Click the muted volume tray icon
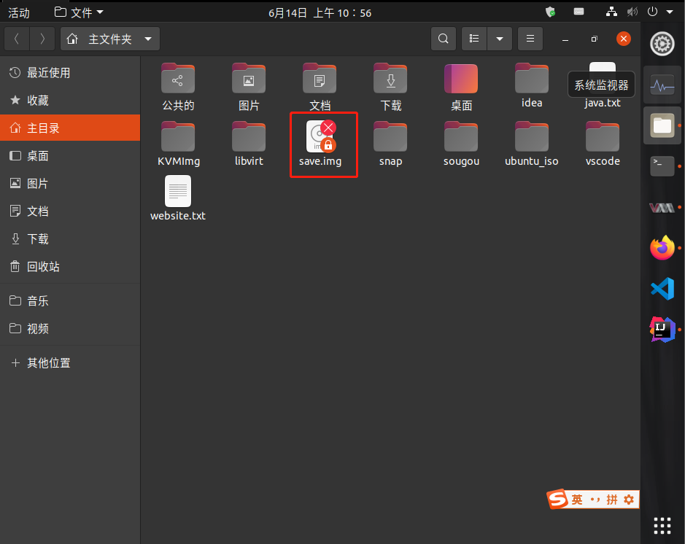Image resolution: width=685 pixels, height=544 pixels. (632, 12)
